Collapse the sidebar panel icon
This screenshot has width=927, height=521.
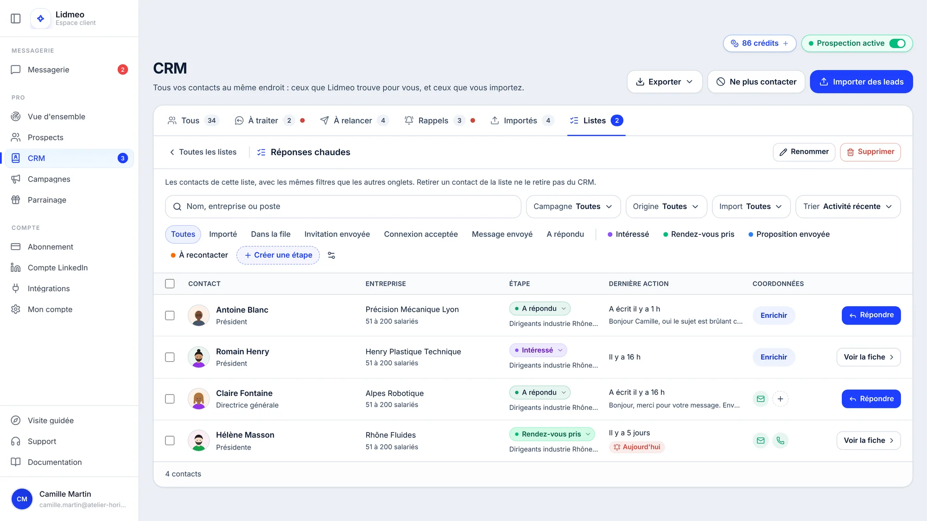click(x=16, y=19)
